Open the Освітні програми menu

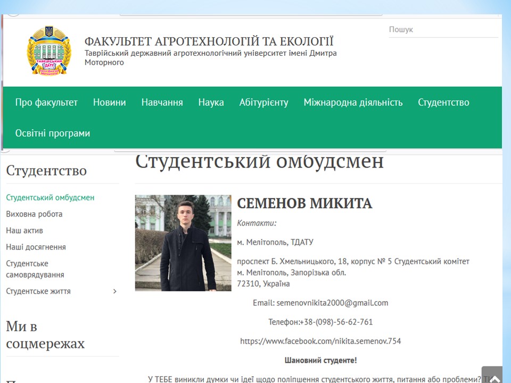pyautogui.click(x=53, y=134)
